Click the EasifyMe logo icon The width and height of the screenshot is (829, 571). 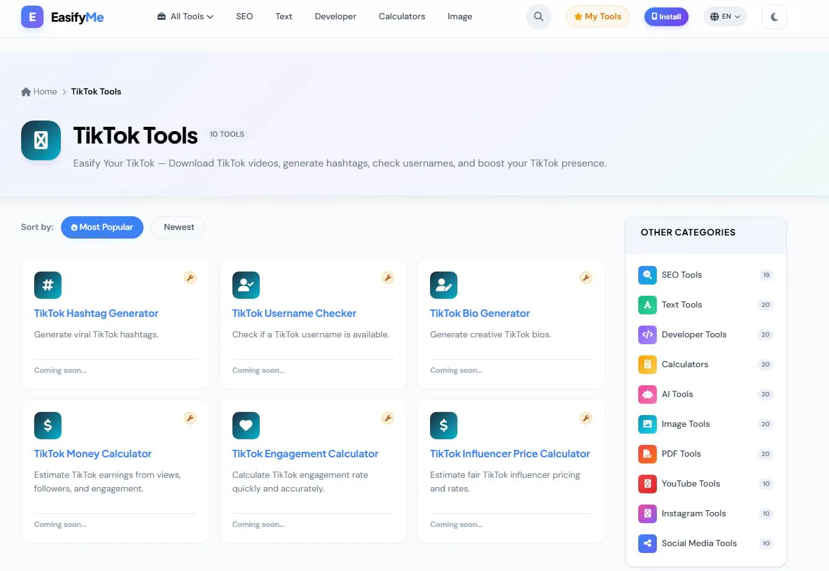point(32,17)
